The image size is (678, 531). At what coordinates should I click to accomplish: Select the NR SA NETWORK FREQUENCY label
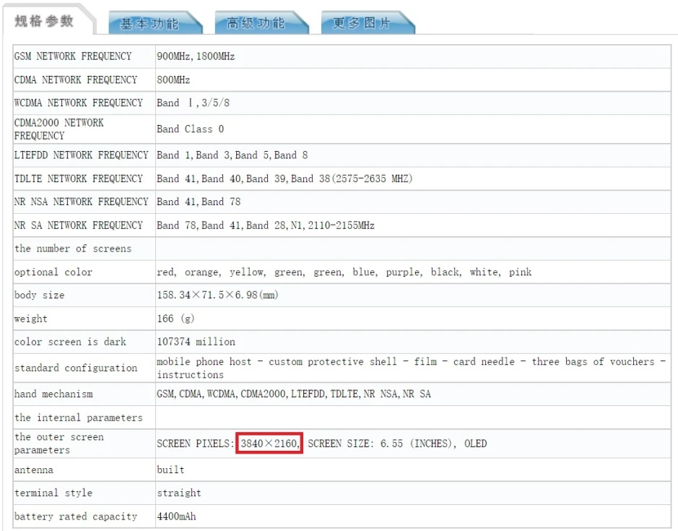[x=79, y=225]
